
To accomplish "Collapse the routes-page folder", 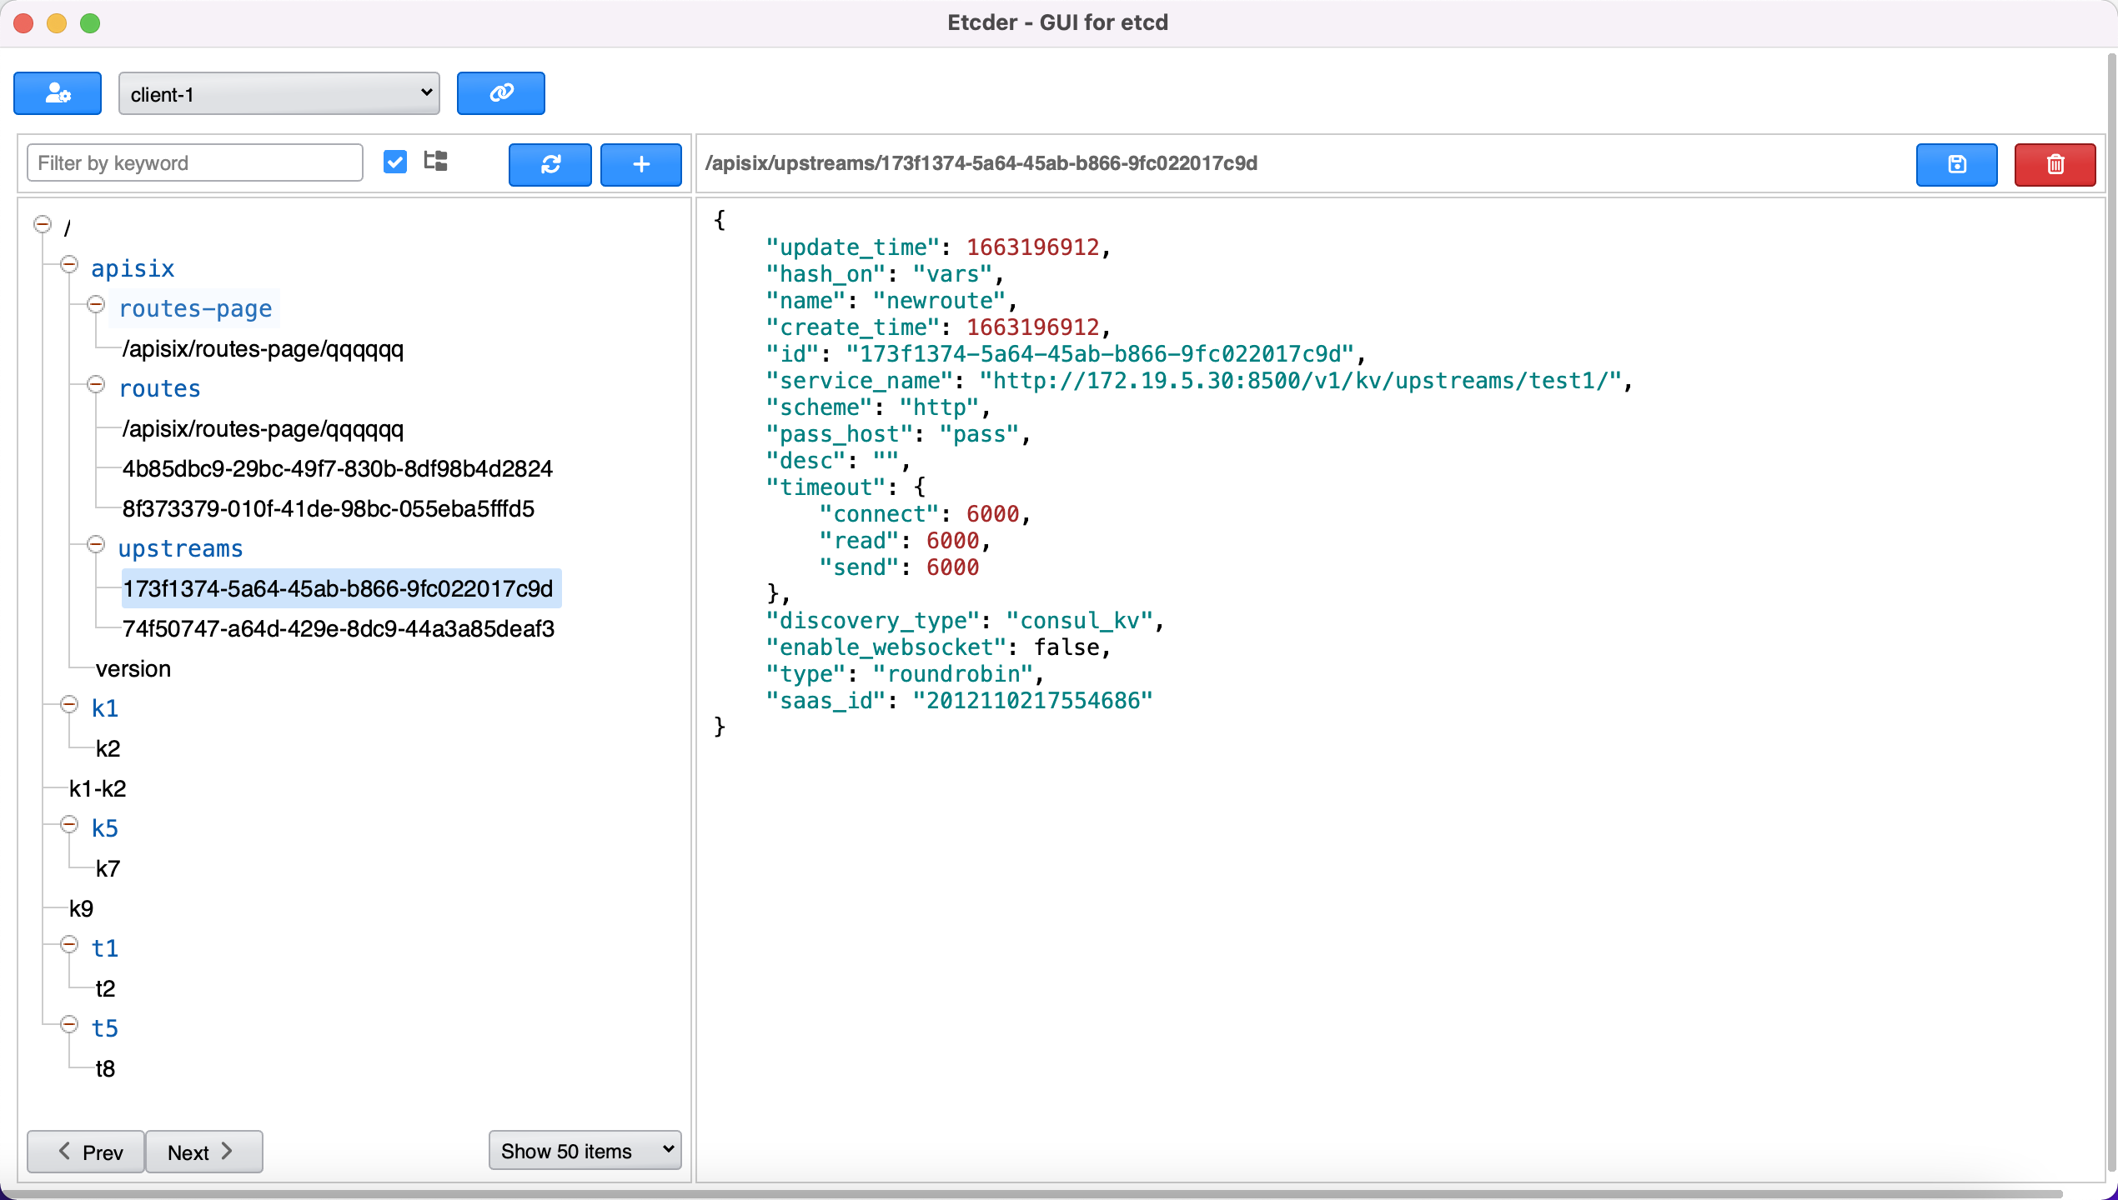I will (96, 305).
